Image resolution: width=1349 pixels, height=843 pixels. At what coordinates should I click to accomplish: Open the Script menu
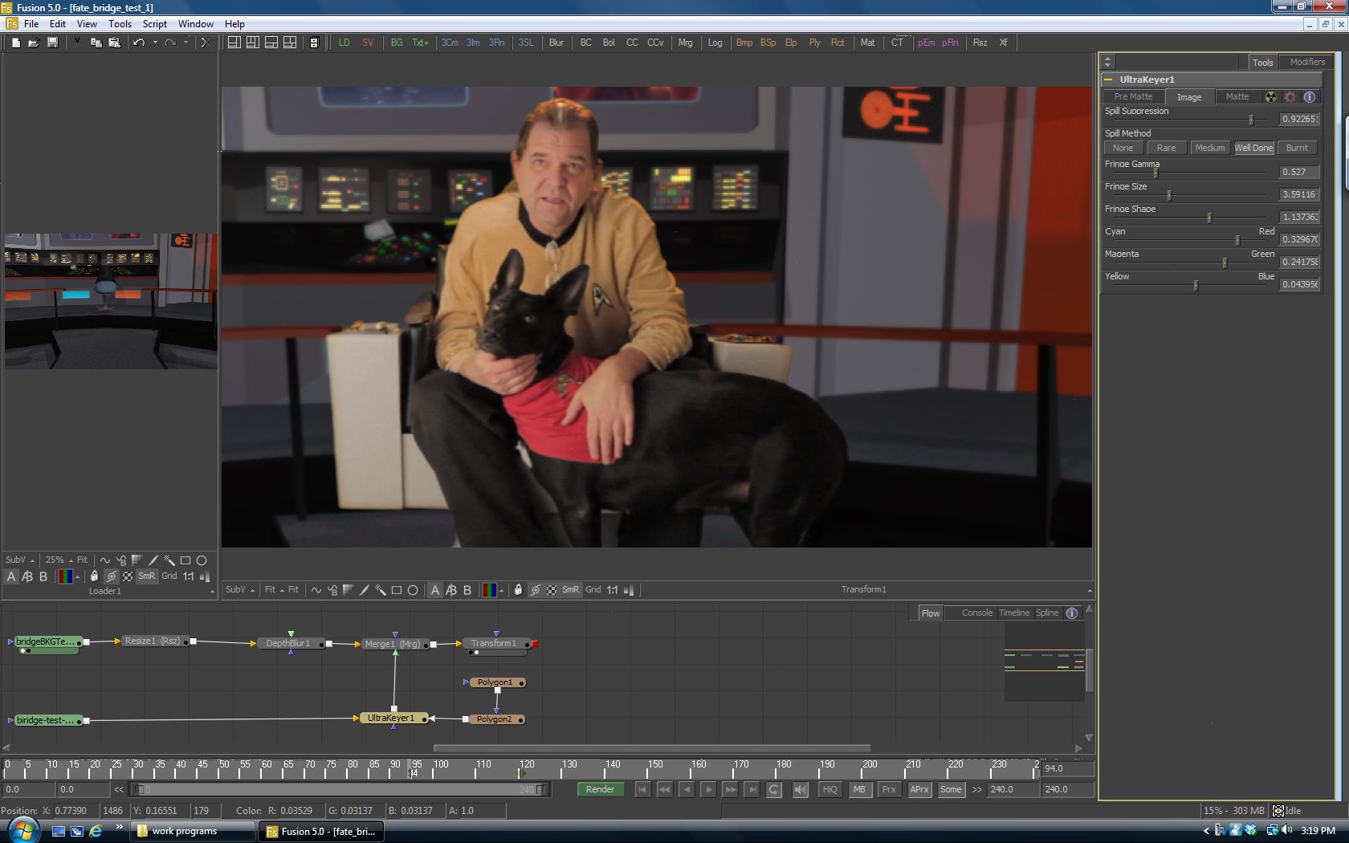pos(155,24)
